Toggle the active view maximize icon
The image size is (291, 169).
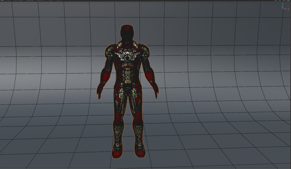pos(288,0)
